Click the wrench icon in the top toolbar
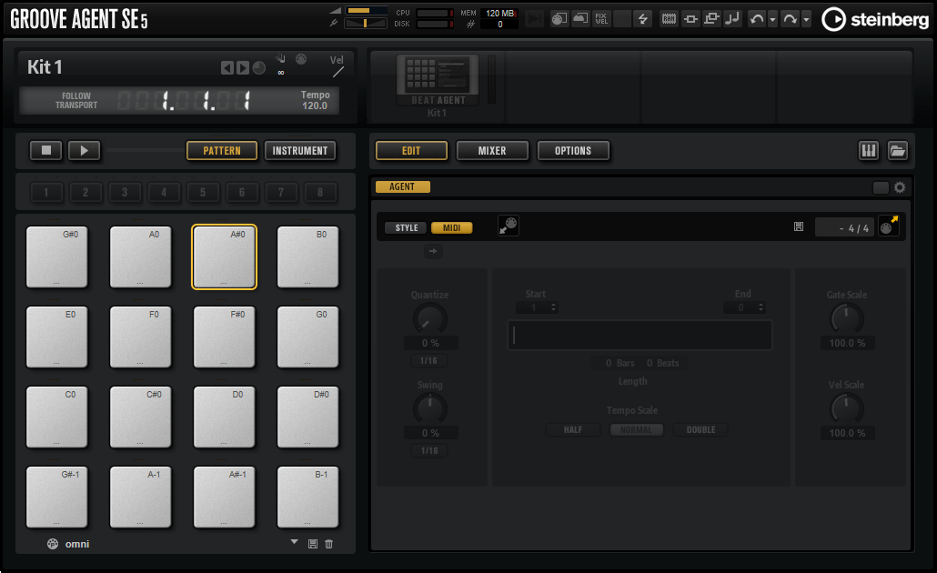 pos(334,24)
